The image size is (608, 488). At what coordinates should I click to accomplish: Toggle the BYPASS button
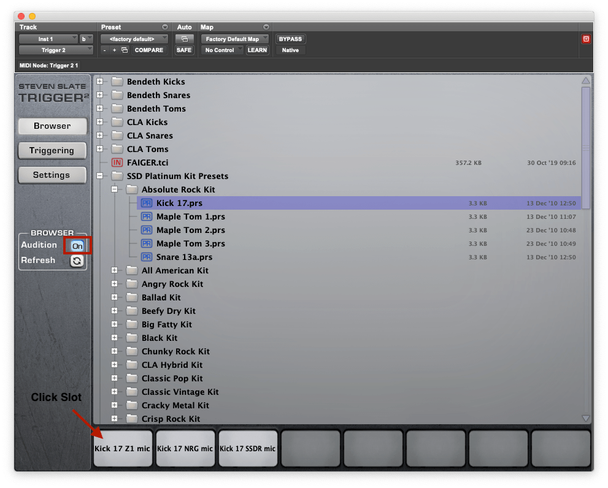[x=290, y=39]
